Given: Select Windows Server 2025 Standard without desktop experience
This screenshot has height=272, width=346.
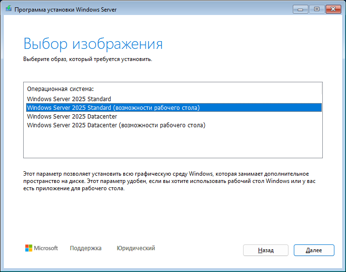Looking at the screenshot, I should (x=173, y=99).
